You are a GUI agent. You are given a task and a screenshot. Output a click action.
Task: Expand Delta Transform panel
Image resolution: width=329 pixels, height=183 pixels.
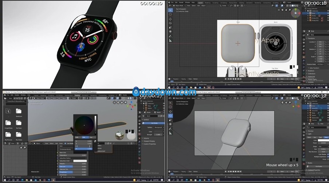[x=314, y=68]
